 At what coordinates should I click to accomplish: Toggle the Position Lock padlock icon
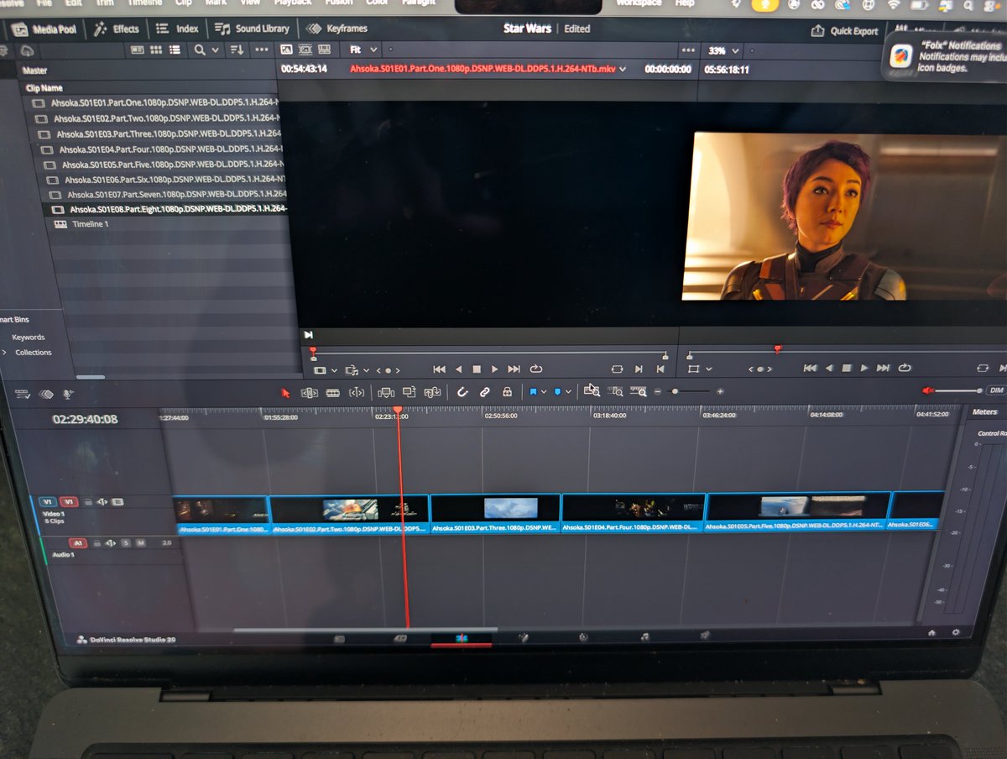pos(507,392)
